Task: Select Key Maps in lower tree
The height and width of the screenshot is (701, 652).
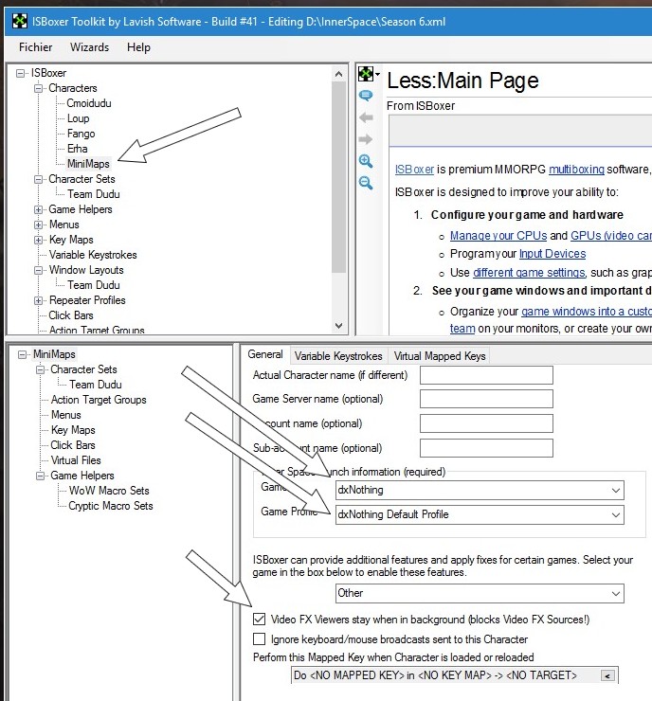Action: 73,430
